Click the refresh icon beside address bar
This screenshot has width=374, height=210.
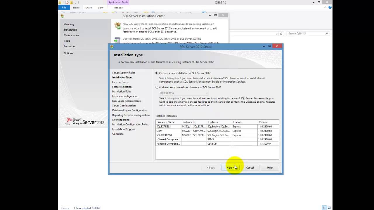click(x=281, y=34)
